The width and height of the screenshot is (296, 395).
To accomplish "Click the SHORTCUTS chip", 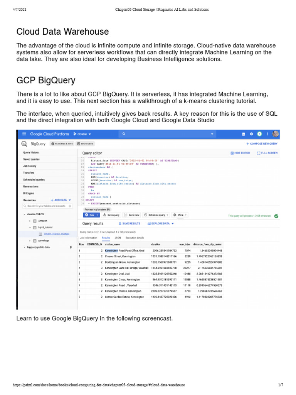I will pos(85,144).
